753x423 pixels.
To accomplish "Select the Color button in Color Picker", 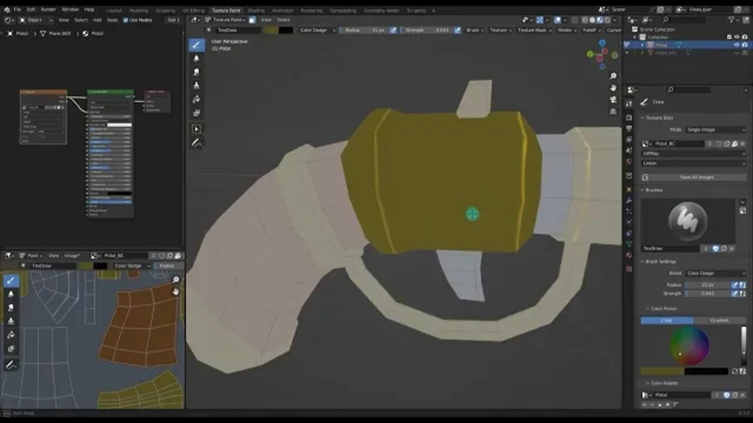I will coord(667,320).
